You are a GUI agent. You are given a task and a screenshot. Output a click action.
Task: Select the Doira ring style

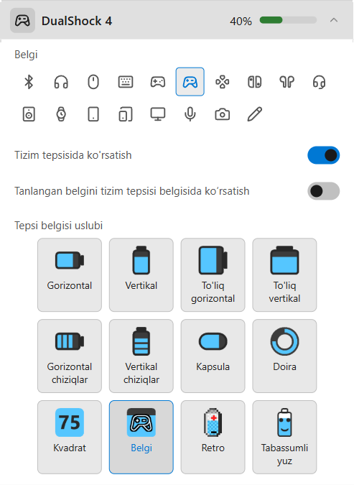(284, 356)
